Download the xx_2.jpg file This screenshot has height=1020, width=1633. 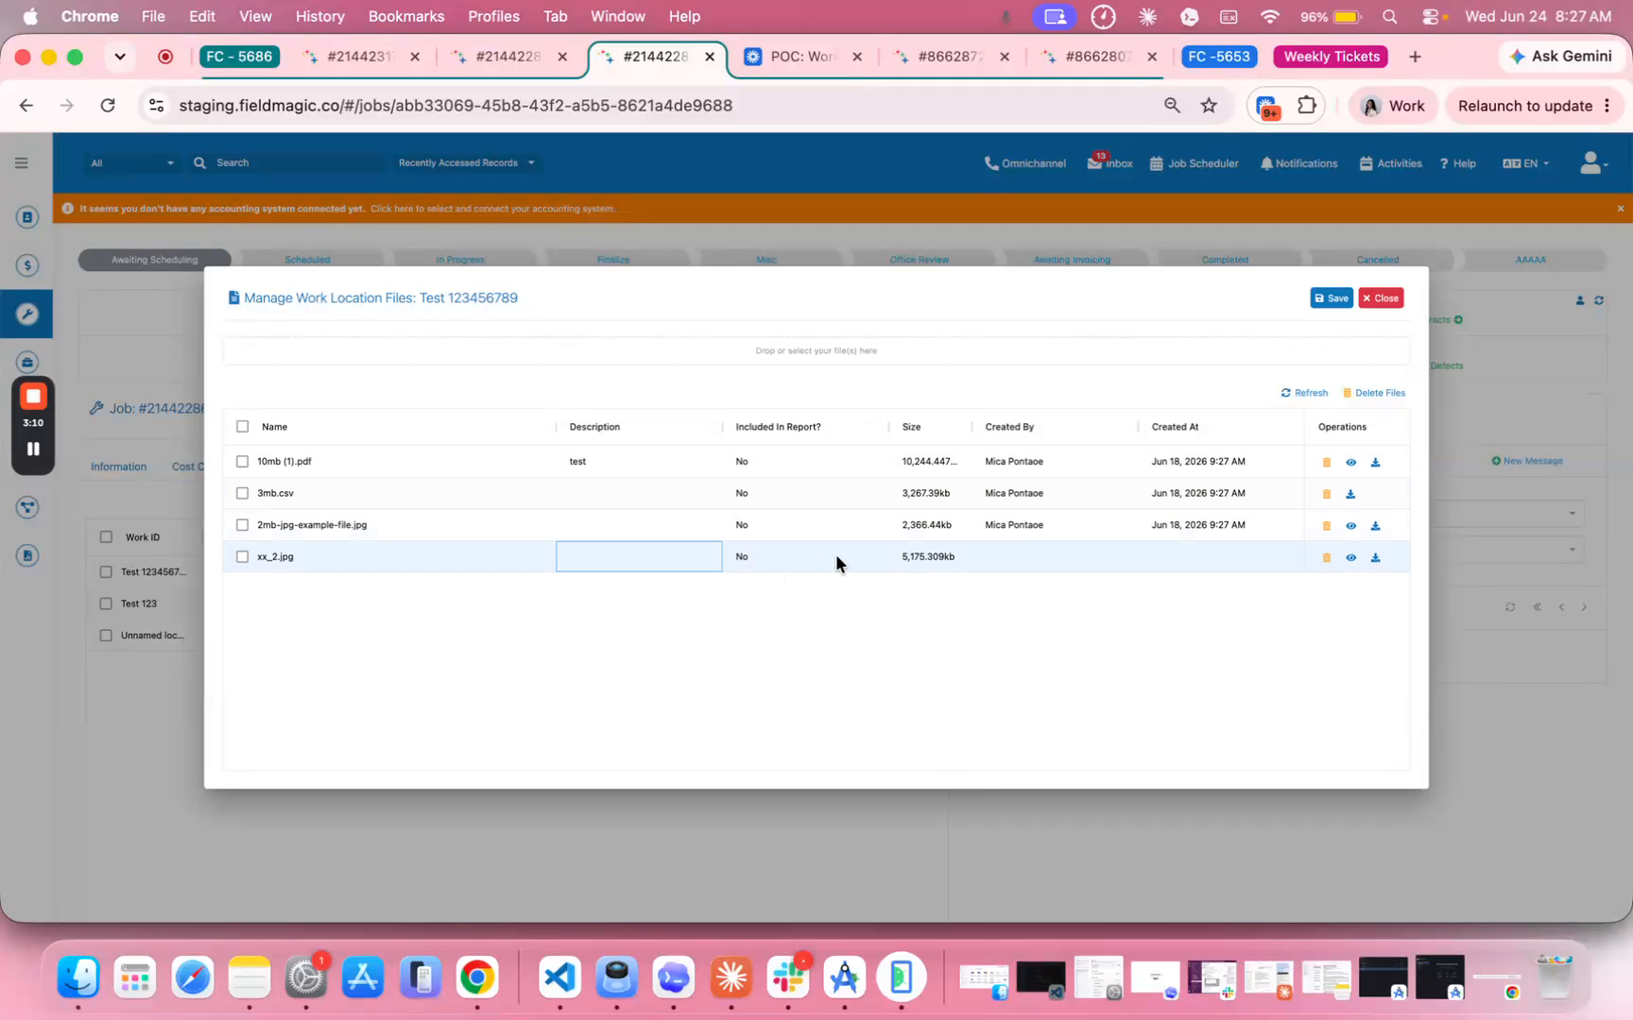[x=1375, y=557]
